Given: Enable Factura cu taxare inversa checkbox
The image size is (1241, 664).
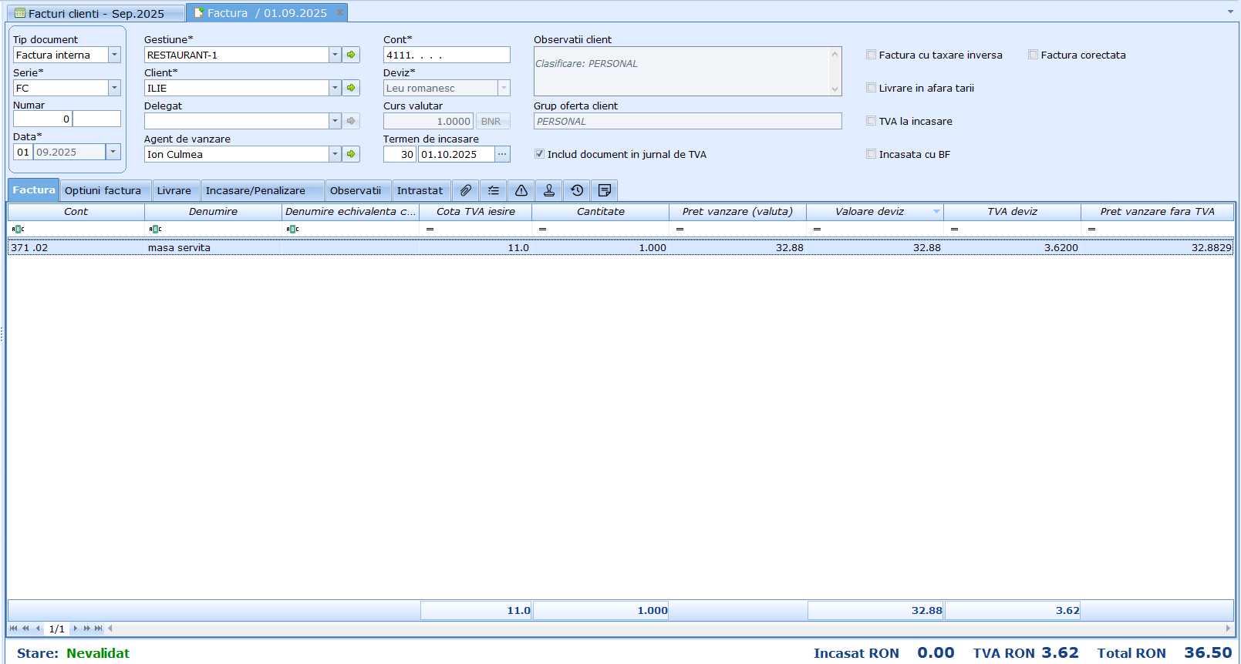Looking at the screenshot, I should pos(871,55).
